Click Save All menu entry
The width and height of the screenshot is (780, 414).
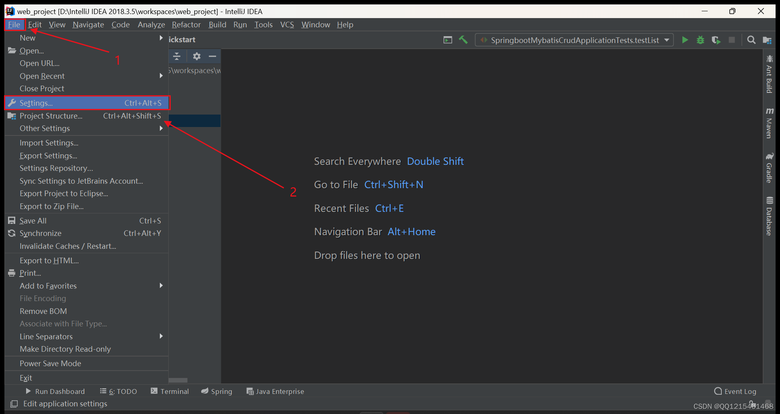pos(86,221)
